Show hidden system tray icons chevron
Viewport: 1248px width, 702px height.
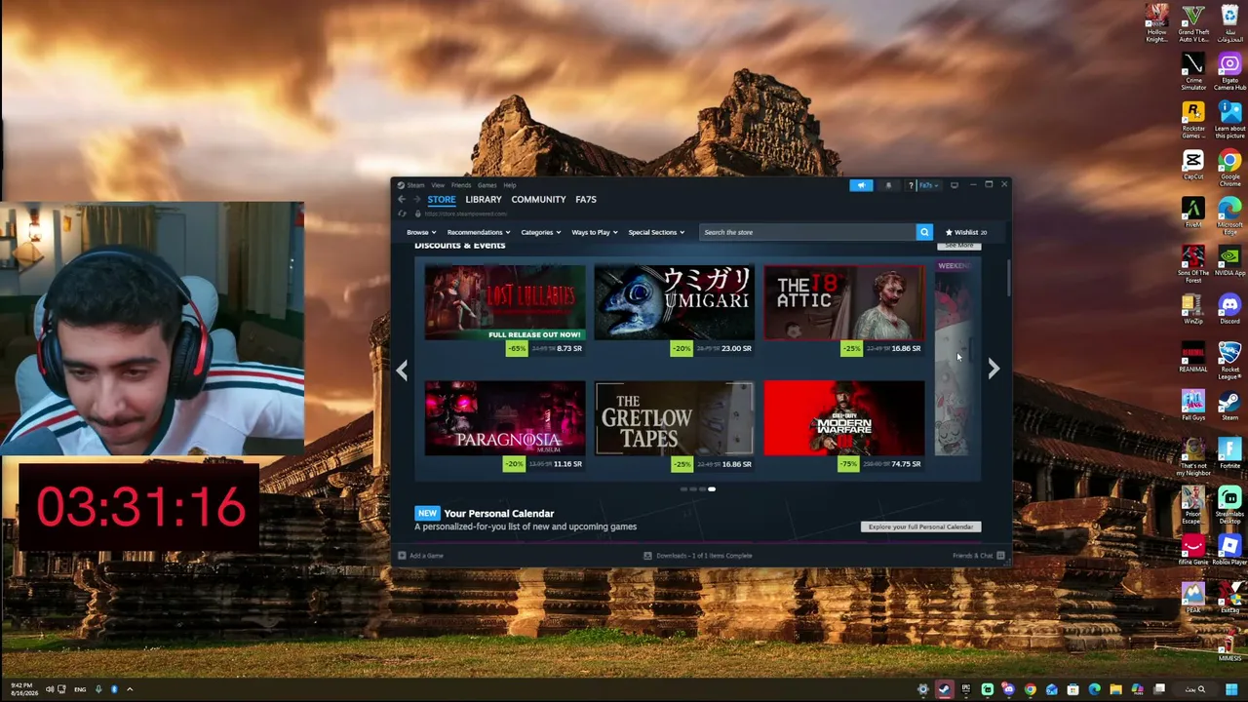pyautogui.click(x=129, y=689)
